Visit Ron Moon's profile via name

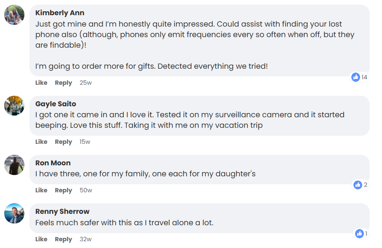(53, 163)
